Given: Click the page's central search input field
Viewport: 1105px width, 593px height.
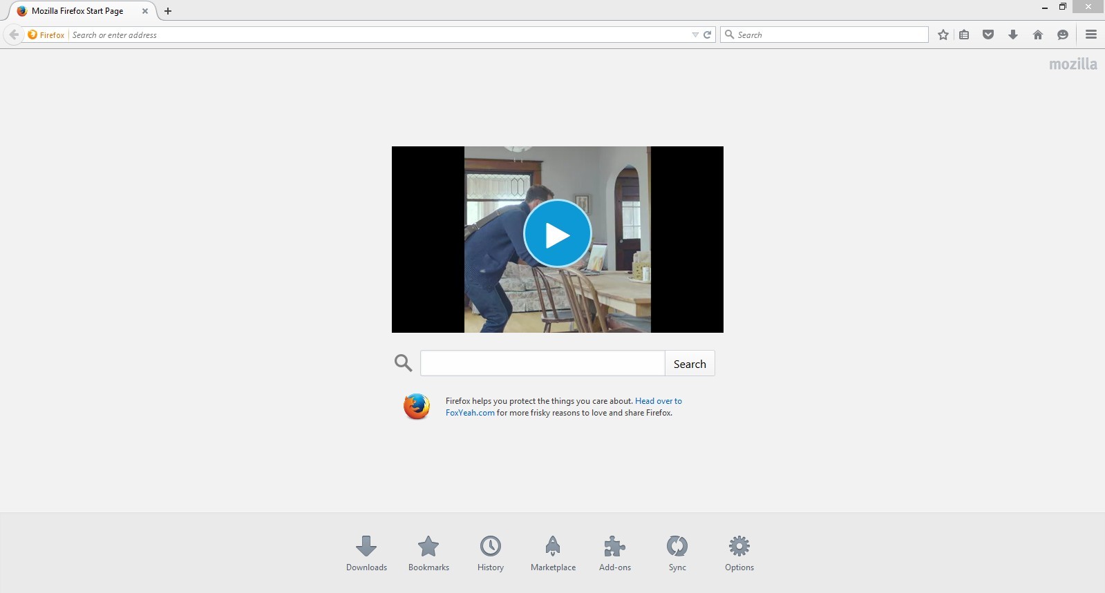Looking at the screenshot, I should click(x=542, y=364).
